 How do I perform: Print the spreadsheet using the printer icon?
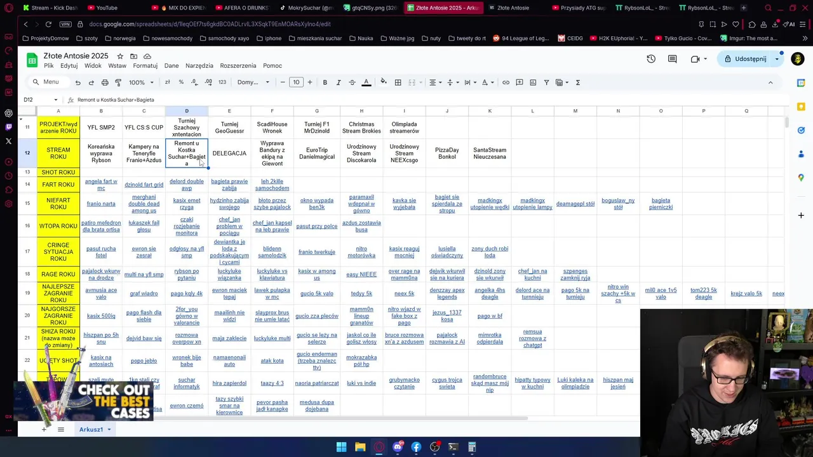coord(105,83)
